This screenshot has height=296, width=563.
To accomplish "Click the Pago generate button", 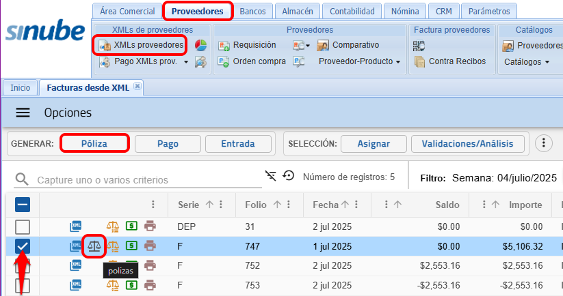I will click(168, 144).
